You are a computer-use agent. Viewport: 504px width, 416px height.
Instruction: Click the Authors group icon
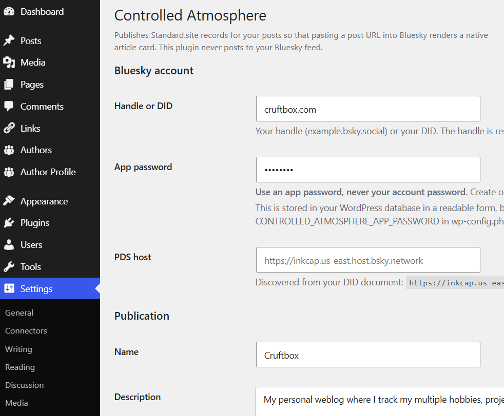(x=9, y=150)
